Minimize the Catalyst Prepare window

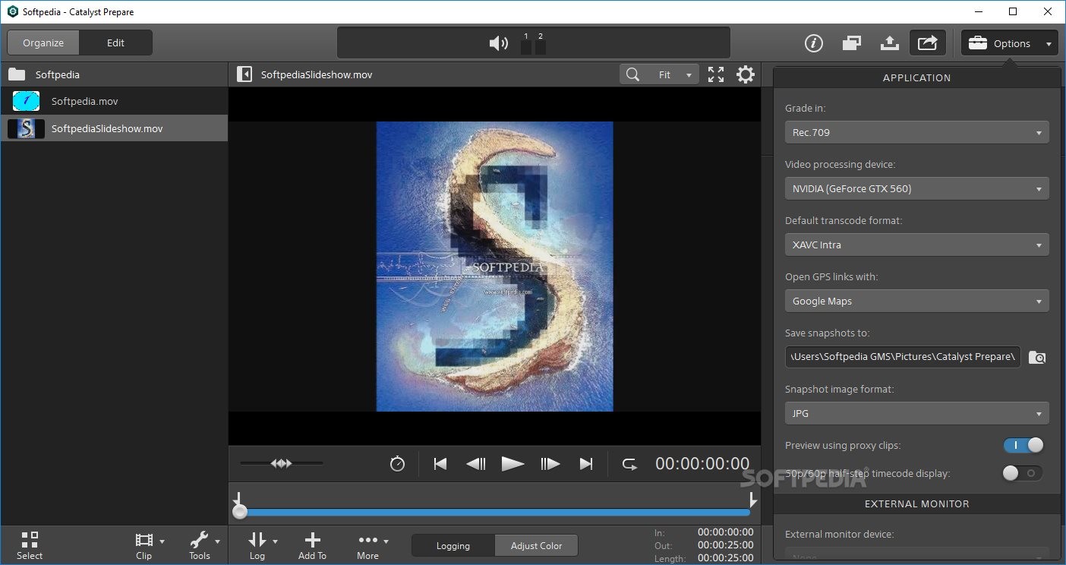click(978, 11)
